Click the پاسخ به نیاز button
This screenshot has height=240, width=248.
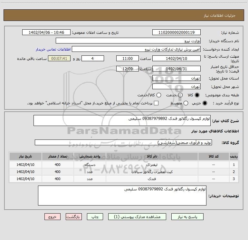coord(187,217)
